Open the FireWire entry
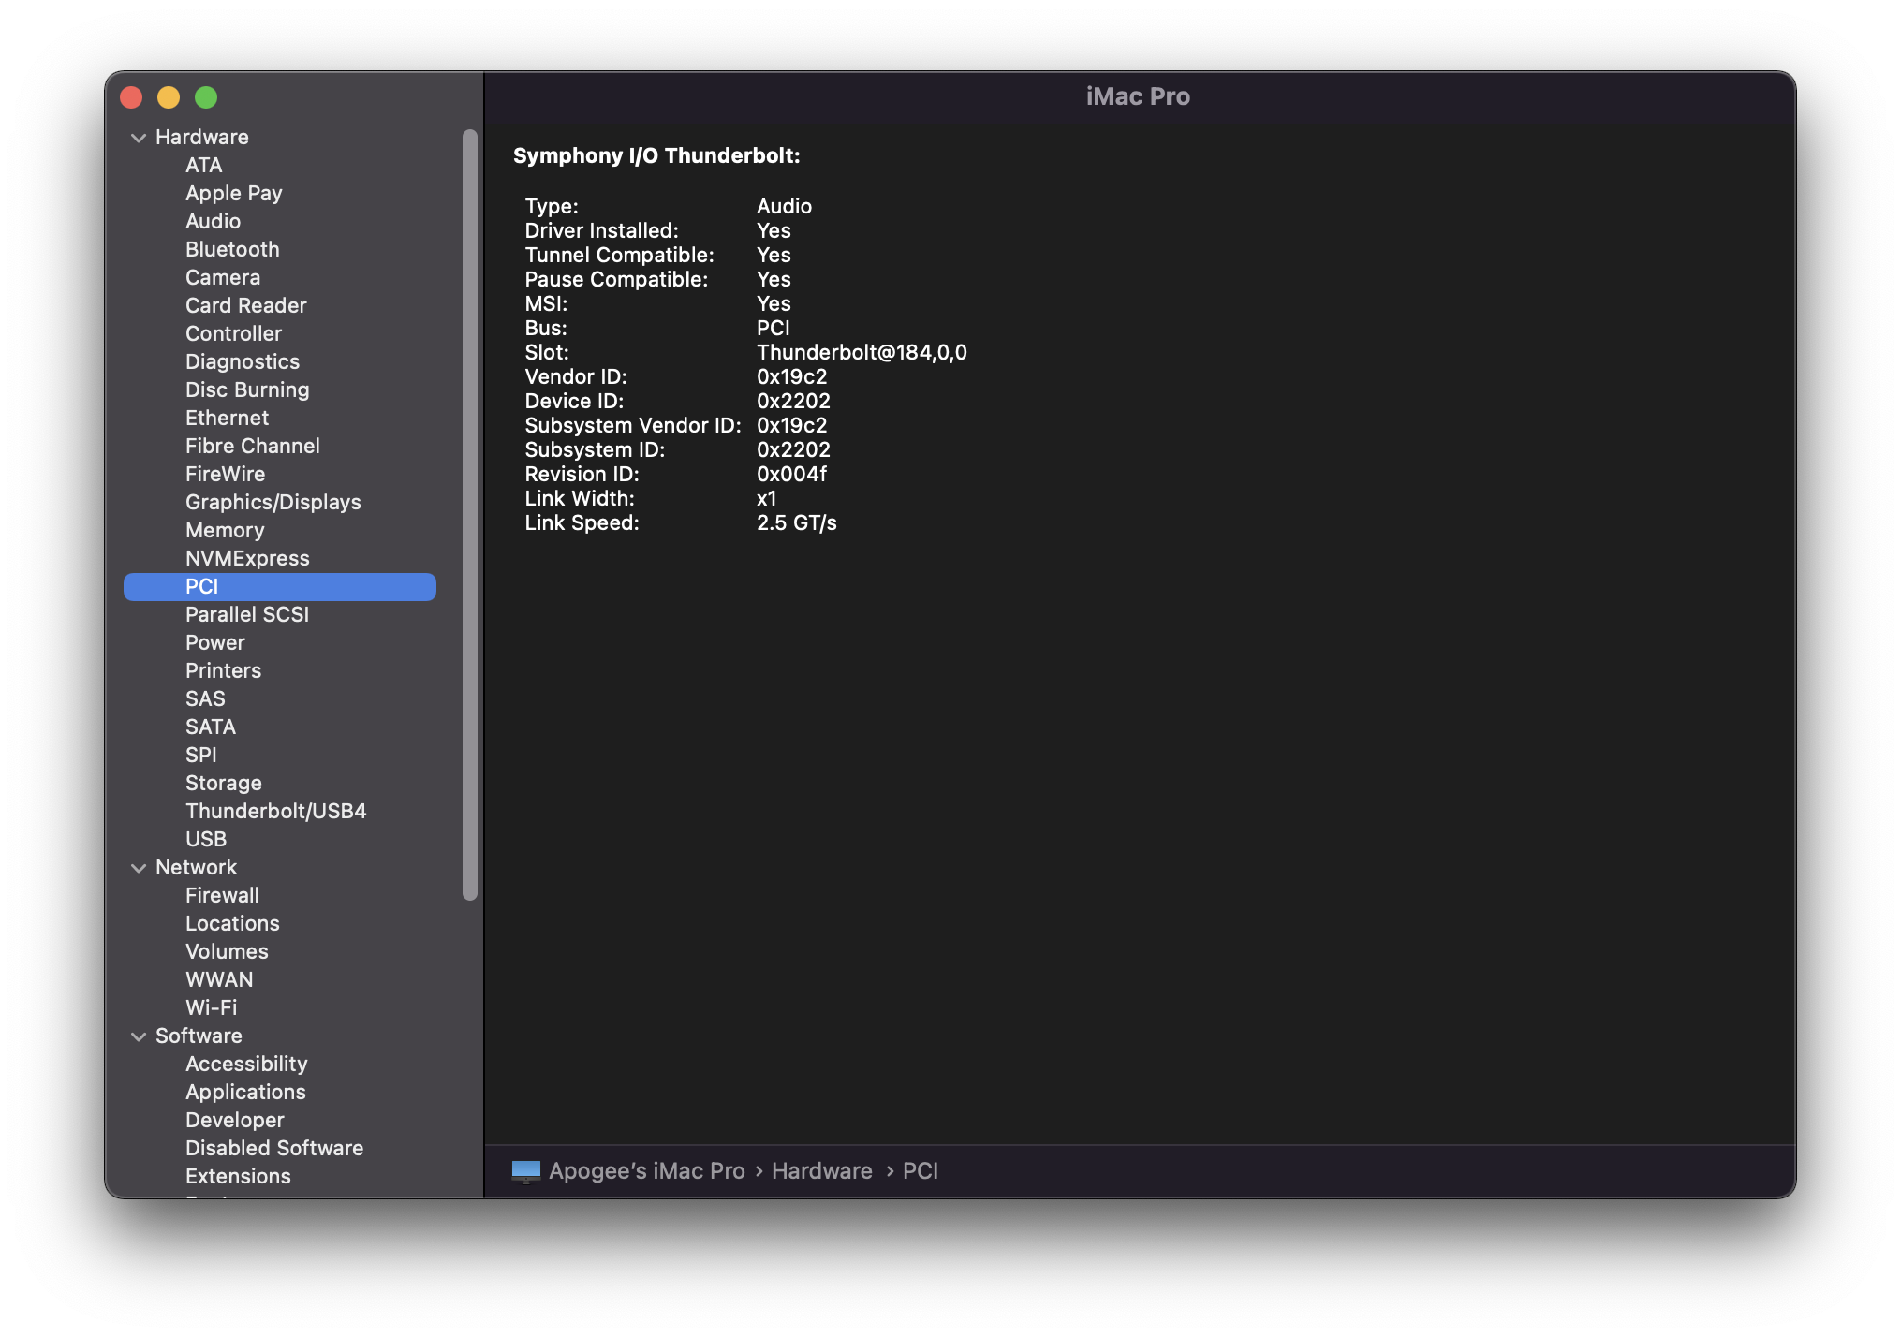This screenshot has height=1337, width=1901. (225, 475)
